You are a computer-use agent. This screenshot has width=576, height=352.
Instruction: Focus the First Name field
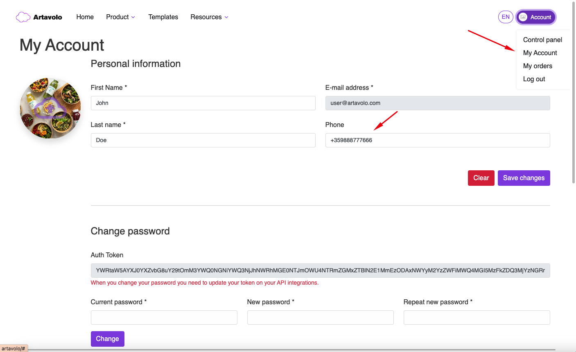[203, 103]
